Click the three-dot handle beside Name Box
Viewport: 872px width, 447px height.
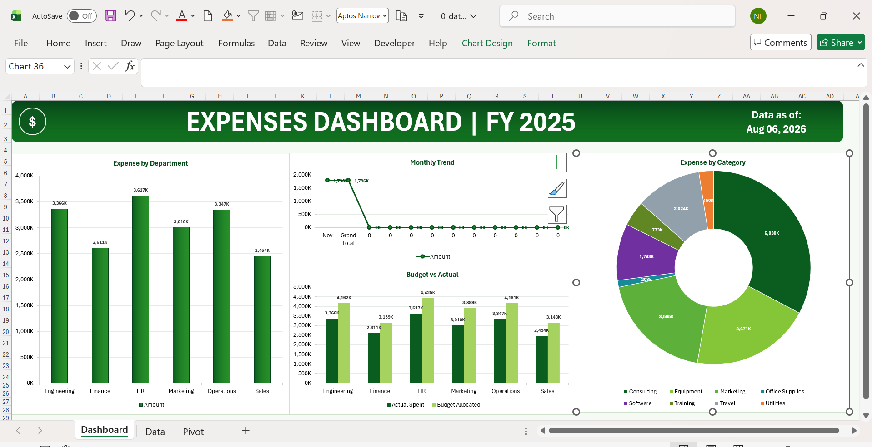coord(81,66)
